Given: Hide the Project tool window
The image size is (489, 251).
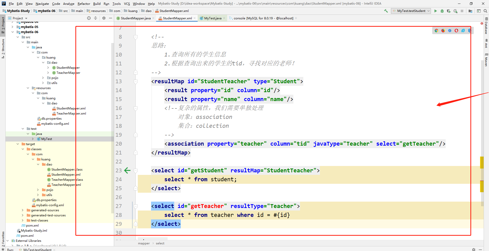Looking at the screenshot, I should coord(111,18).
